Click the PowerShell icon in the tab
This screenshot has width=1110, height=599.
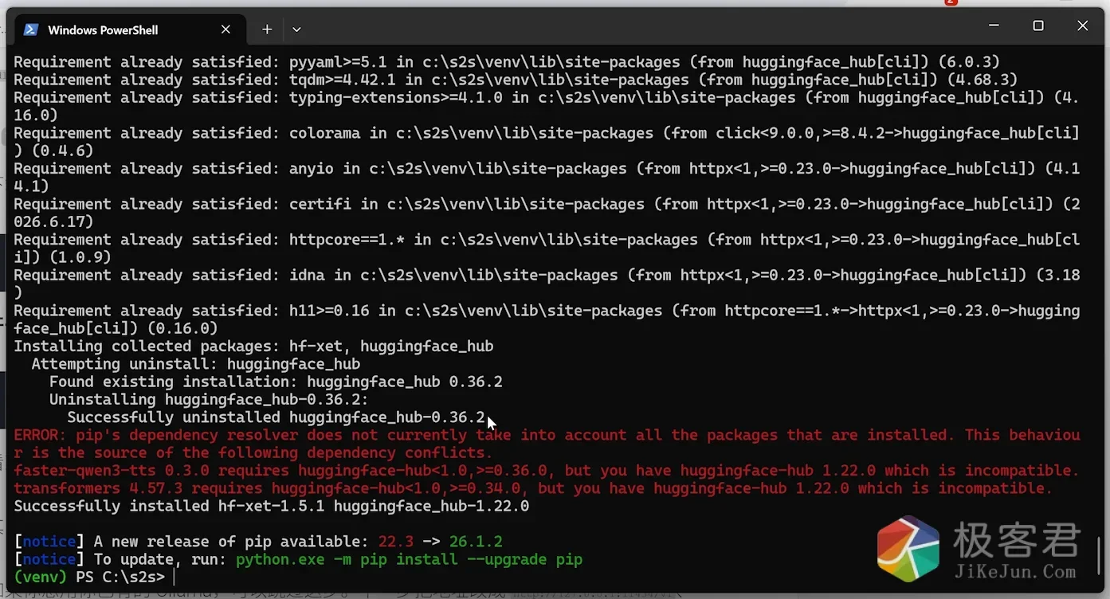(31, 29)
